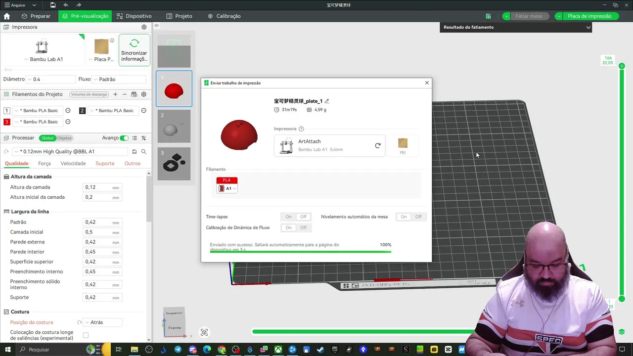Click help icon next to Impressora label

coord(301,129)
